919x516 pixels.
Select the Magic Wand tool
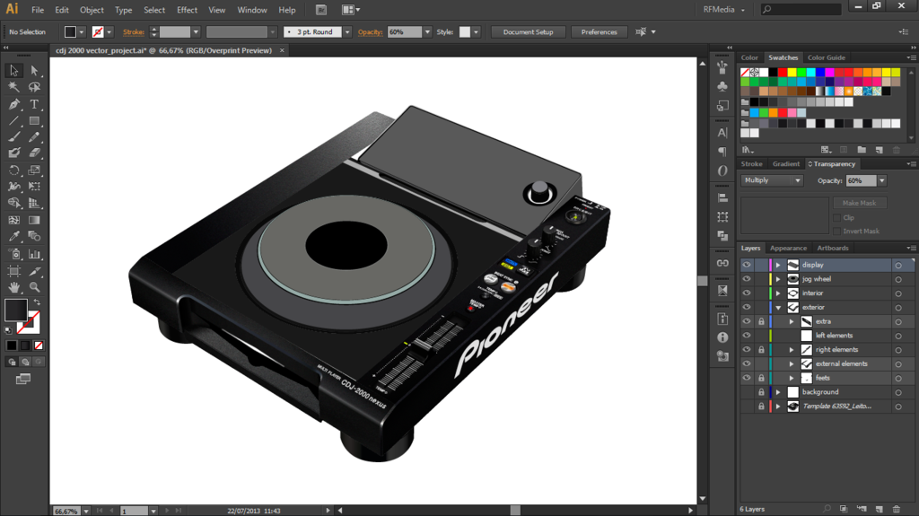tap(14, 87)
